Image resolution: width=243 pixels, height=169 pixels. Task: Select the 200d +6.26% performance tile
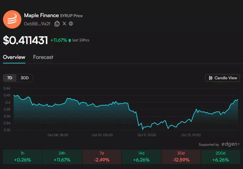click(x=220, y=157)
